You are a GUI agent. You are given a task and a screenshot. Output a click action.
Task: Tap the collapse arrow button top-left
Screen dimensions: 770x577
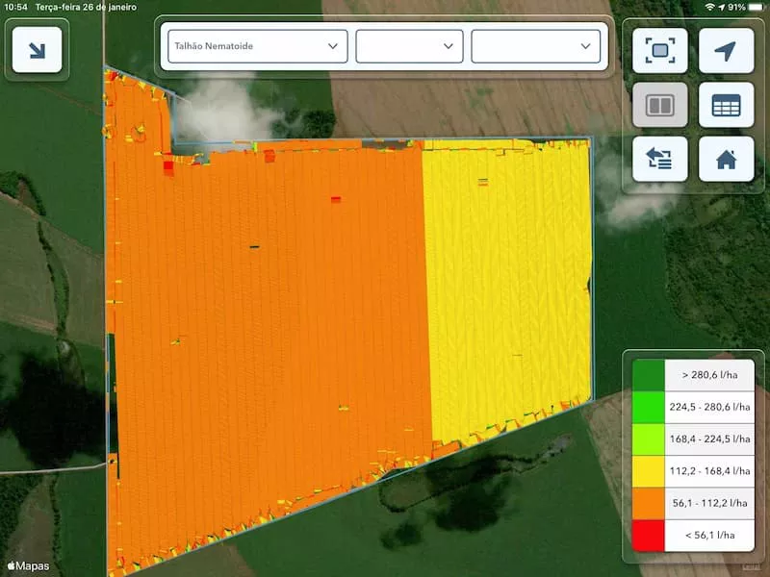click(37, 50)
